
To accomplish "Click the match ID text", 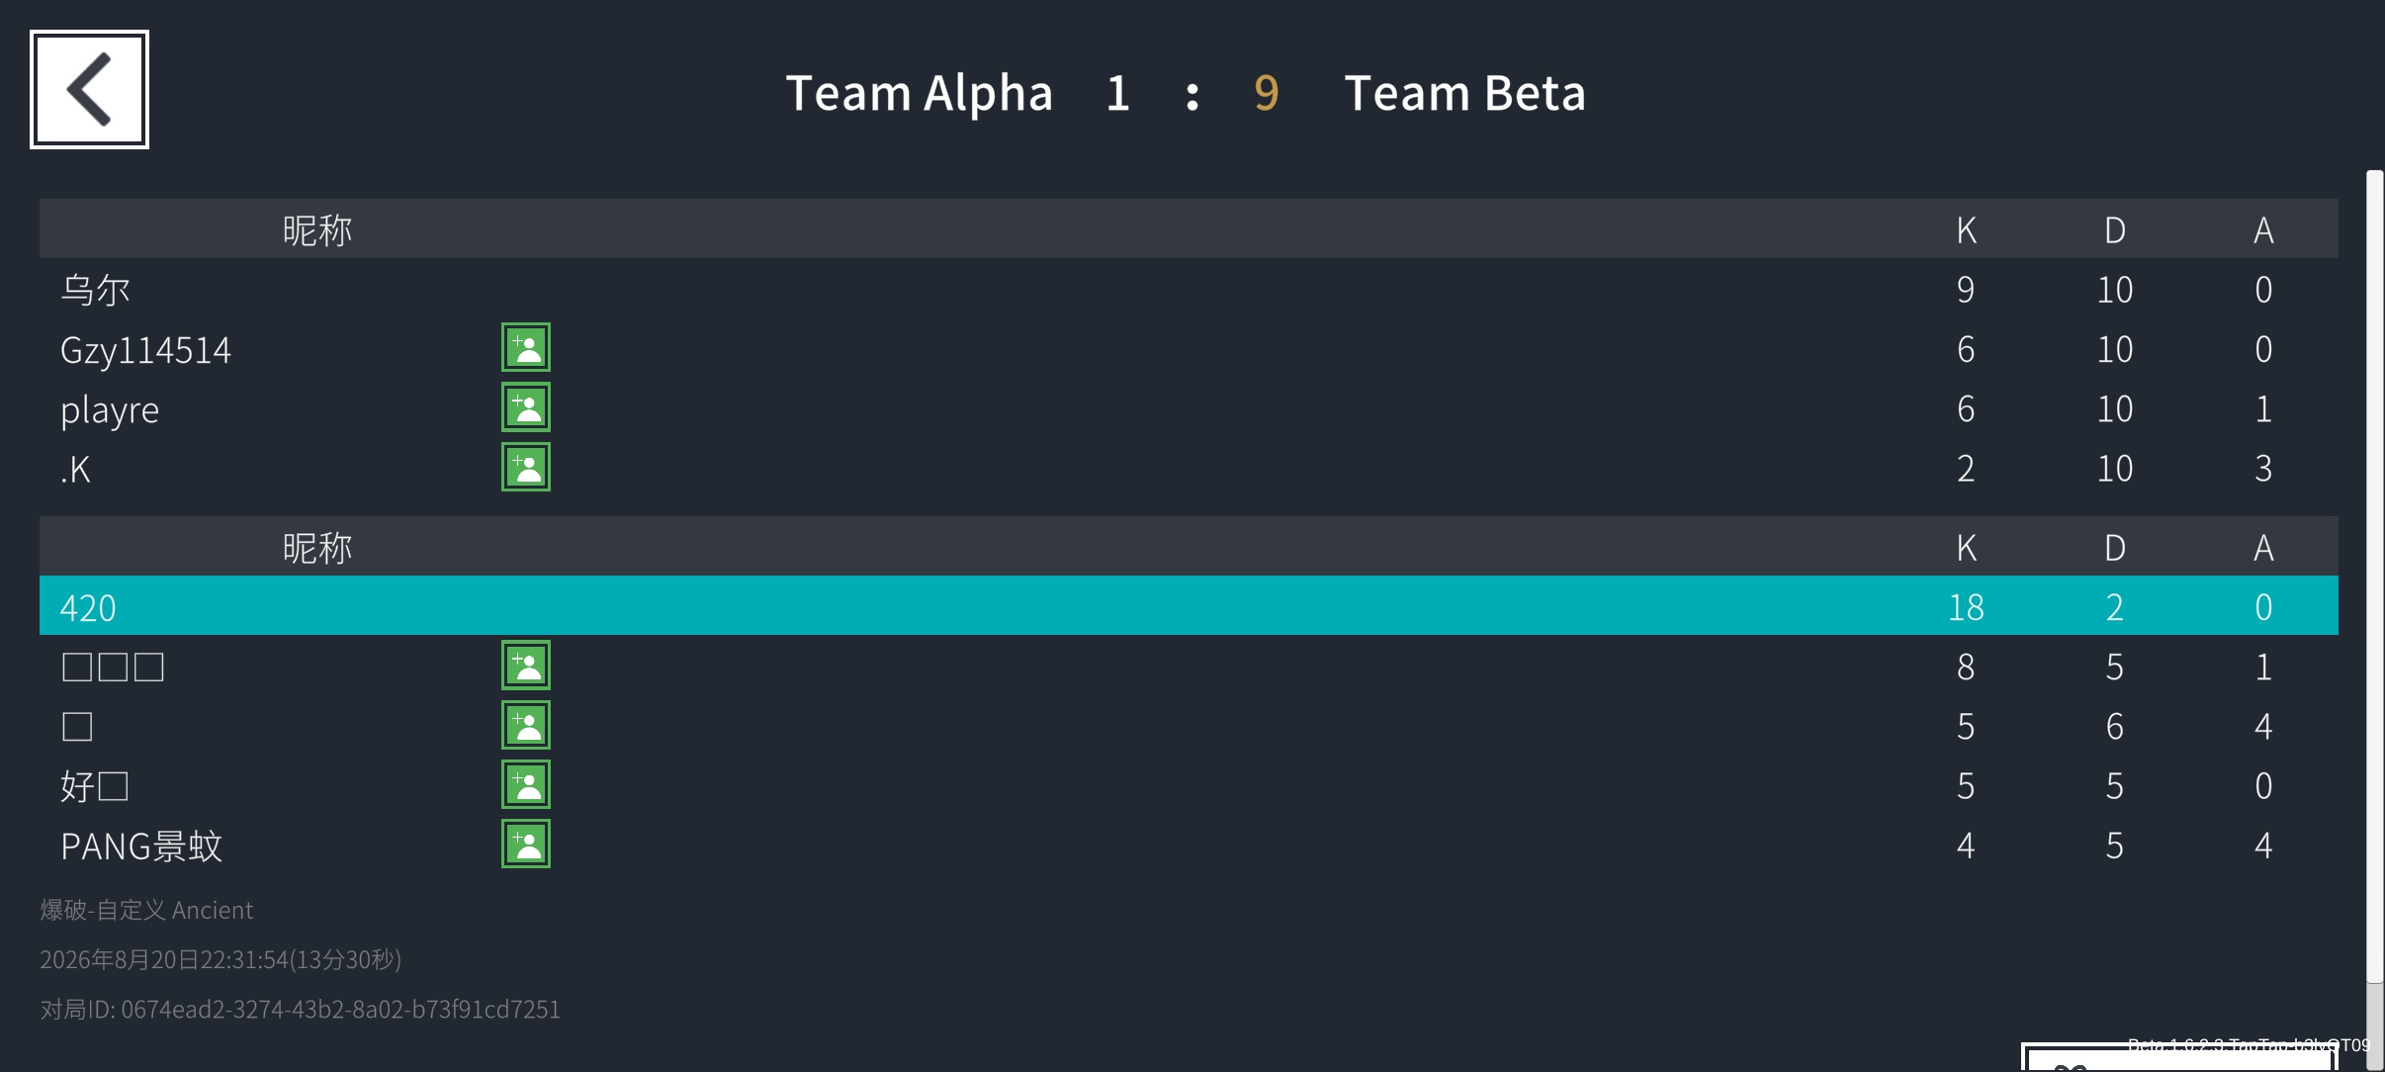I will tap(301, 1009).
